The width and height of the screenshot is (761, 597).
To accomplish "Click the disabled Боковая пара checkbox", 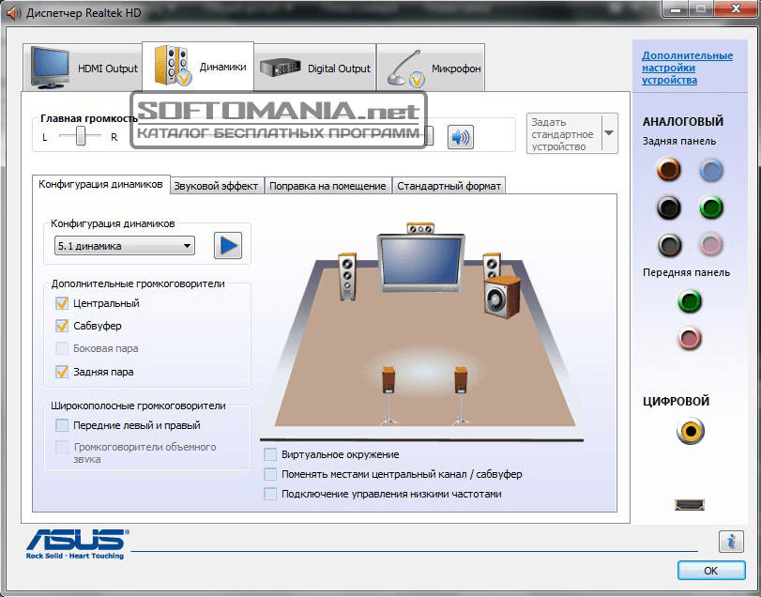I will coord(62,348).
